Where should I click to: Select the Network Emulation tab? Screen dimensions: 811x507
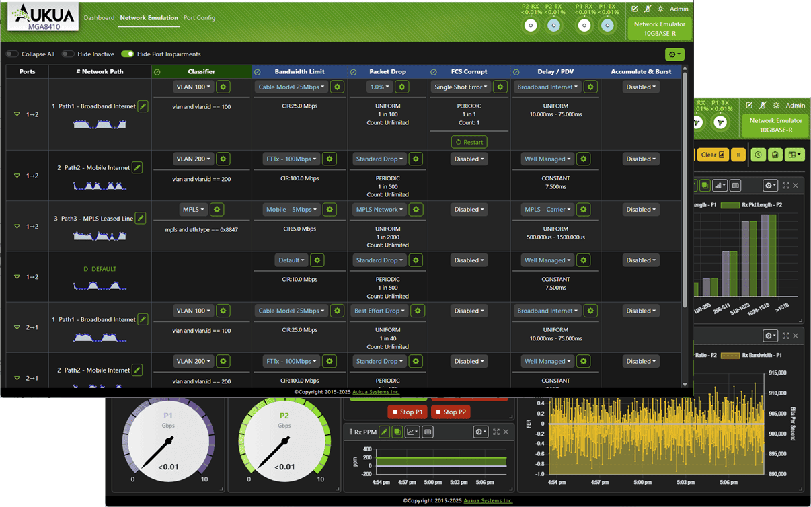149,18
